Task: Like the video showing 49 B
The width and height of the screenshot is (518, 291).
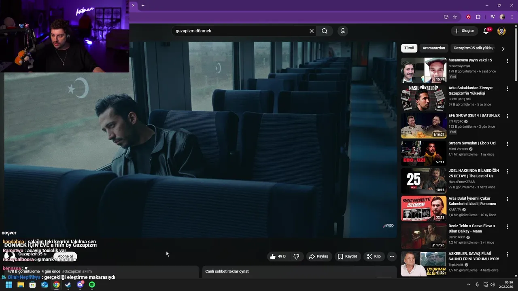Action: coord(278,256)
